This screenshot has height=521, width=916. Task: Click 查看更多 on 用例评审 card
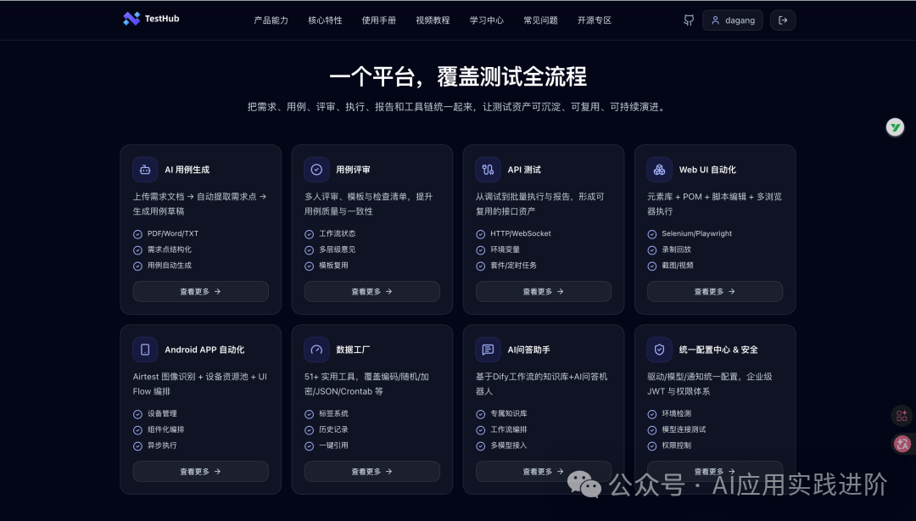(372, 291)
